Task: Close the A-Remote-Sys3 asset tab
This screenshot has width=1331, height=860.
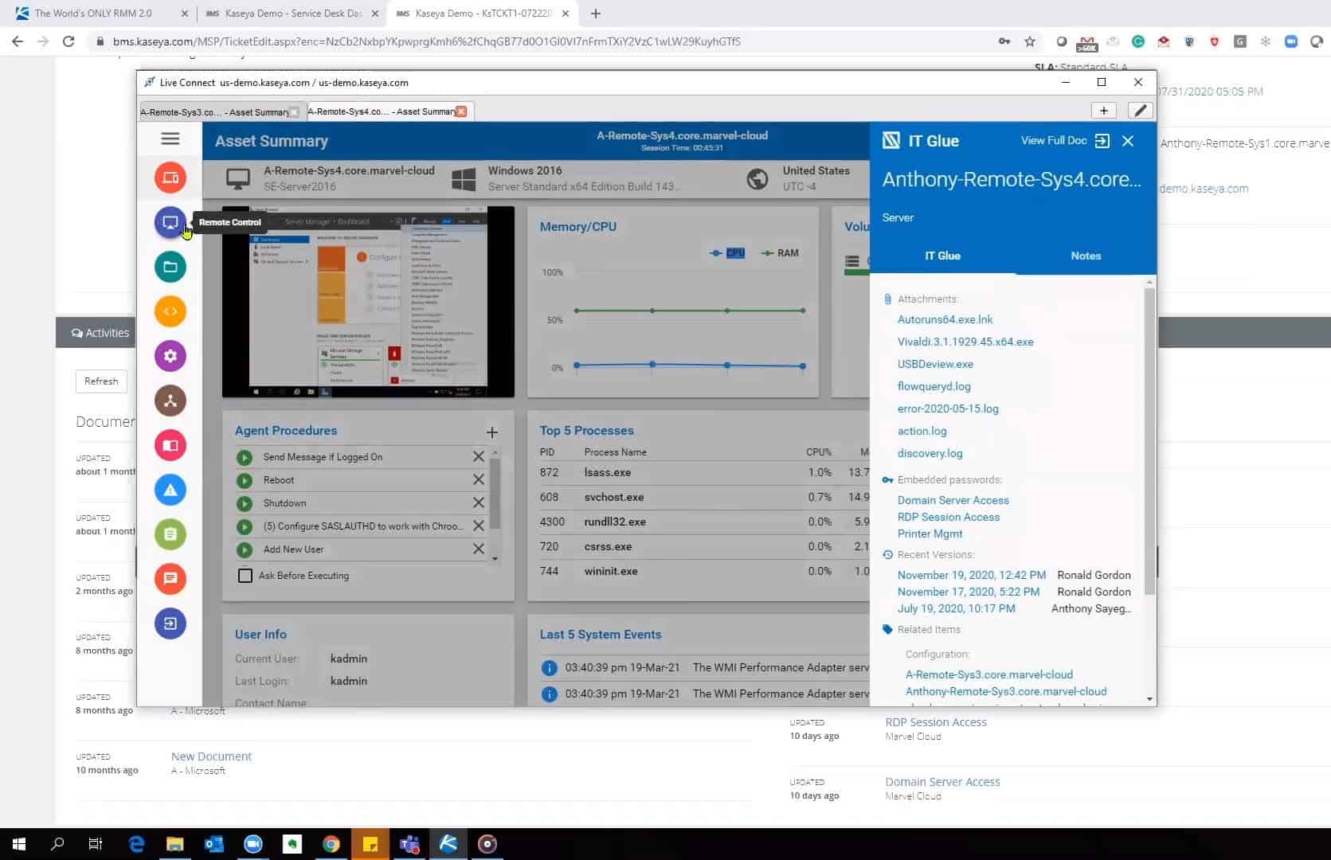Action: 295,112
